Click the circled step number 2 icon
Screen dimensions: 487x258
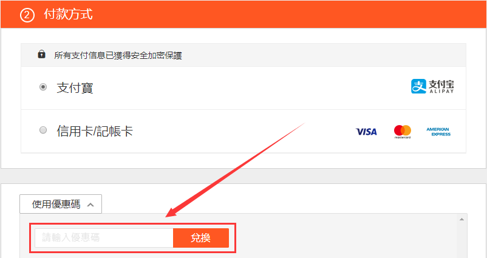click(27, 15)
